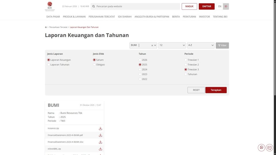Download FinancialStatement-2025-III-BUMI.xlsx
The width and height of the screenshot is (276, 155).
(100, 142)
